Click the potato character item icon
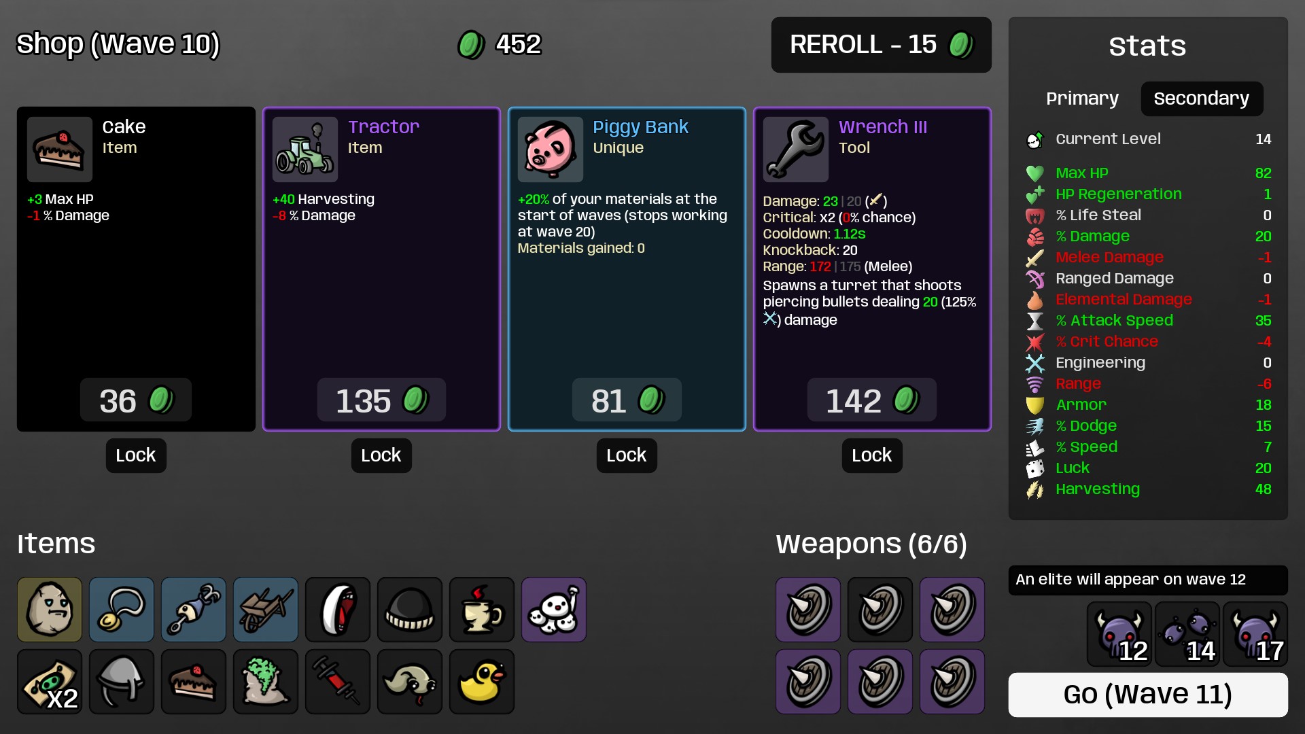 point(50,610)
